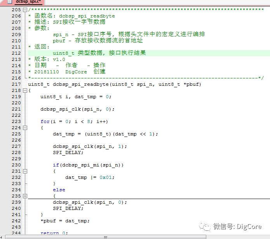Collapse the for-loop fold marker at line 224
This screenshot has height=239, width=270.
click(25, 128)
